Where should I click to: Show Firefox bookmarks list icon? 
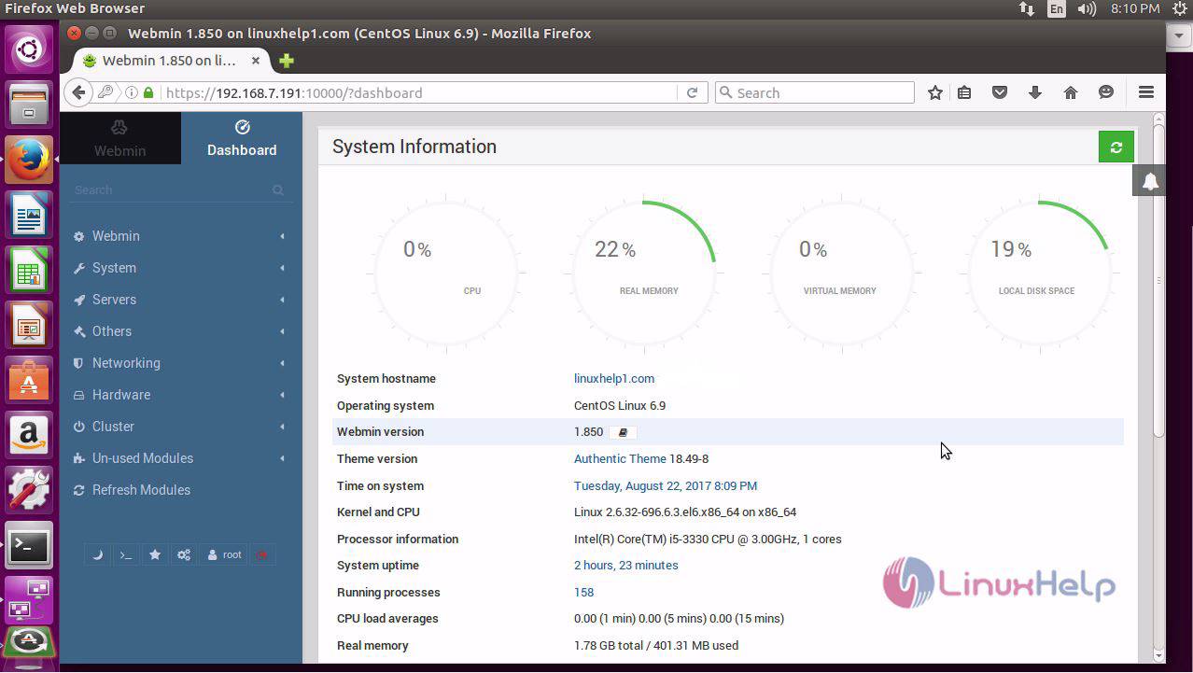click(964, 92)
